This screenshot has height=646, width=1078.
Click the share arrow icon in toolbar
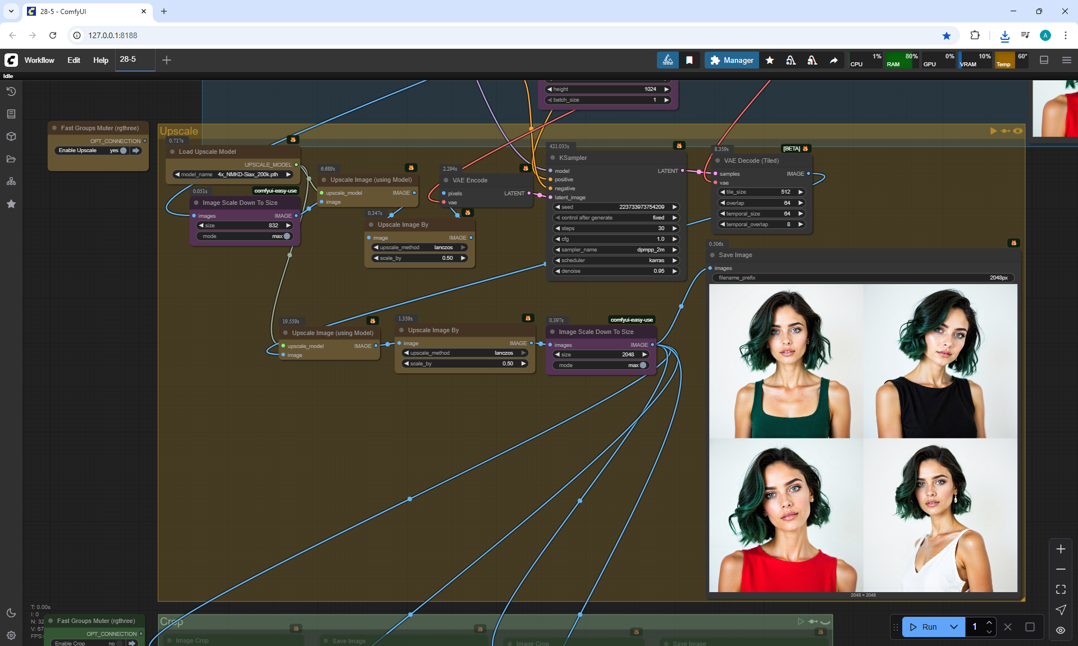coord(834,60)
